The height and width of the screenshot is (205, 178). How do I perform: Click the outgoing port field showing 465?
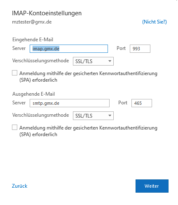coord(142,103)
